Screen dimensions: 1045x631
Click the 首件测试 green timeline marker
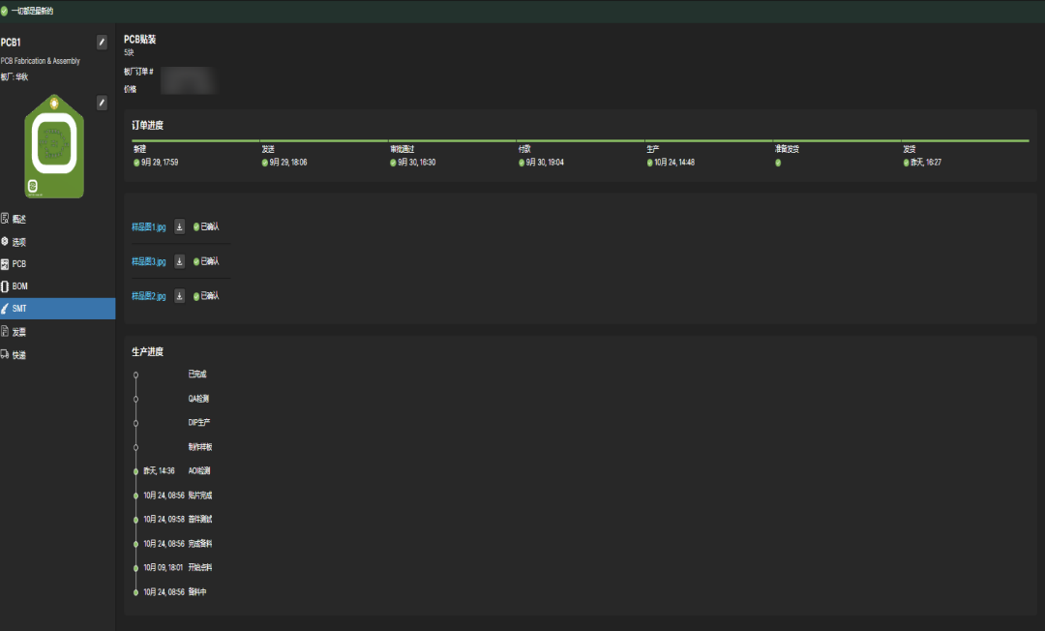pos(136,520)
